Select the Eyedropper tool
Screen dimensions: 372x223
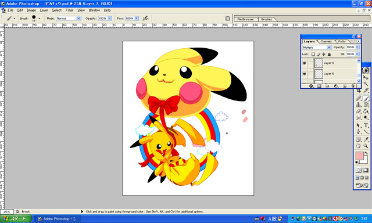366,139
